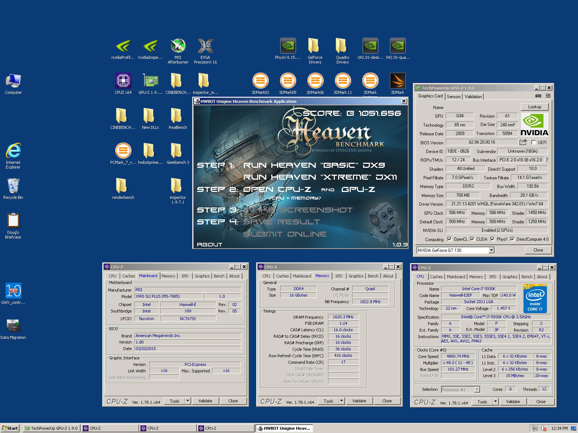Launch MSI Afterburner desktop icon

178,51
